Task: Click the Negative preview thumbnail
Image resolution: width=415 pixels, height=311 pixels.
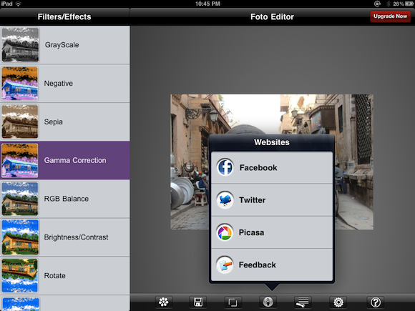Action: [x=20, y=84]
